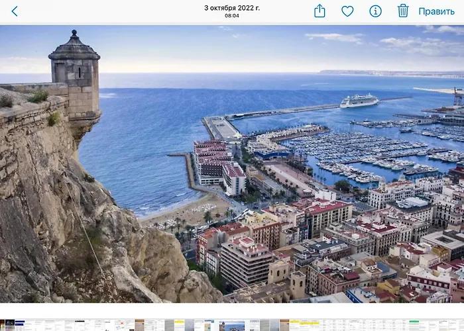Image resolution: width=464 pixels, height=331 pixels.
Task: Go back using the left chevron
Action: 15,11
